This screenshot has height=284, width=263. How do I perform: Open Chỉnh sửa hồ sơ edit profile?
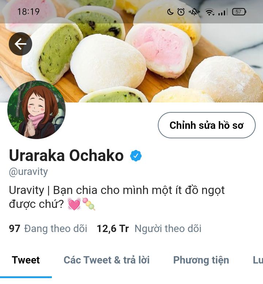[207, 125]
